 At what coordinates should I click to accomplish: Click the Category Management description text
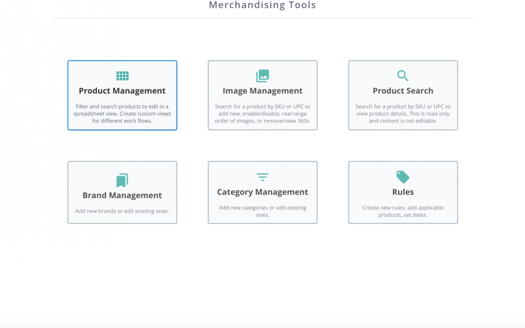262,210
